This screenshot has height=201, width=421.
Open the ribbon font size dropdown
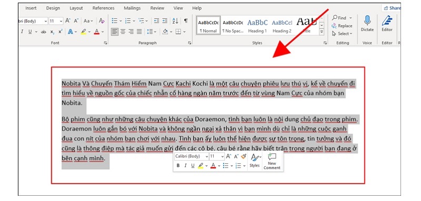tap(61, 21)
